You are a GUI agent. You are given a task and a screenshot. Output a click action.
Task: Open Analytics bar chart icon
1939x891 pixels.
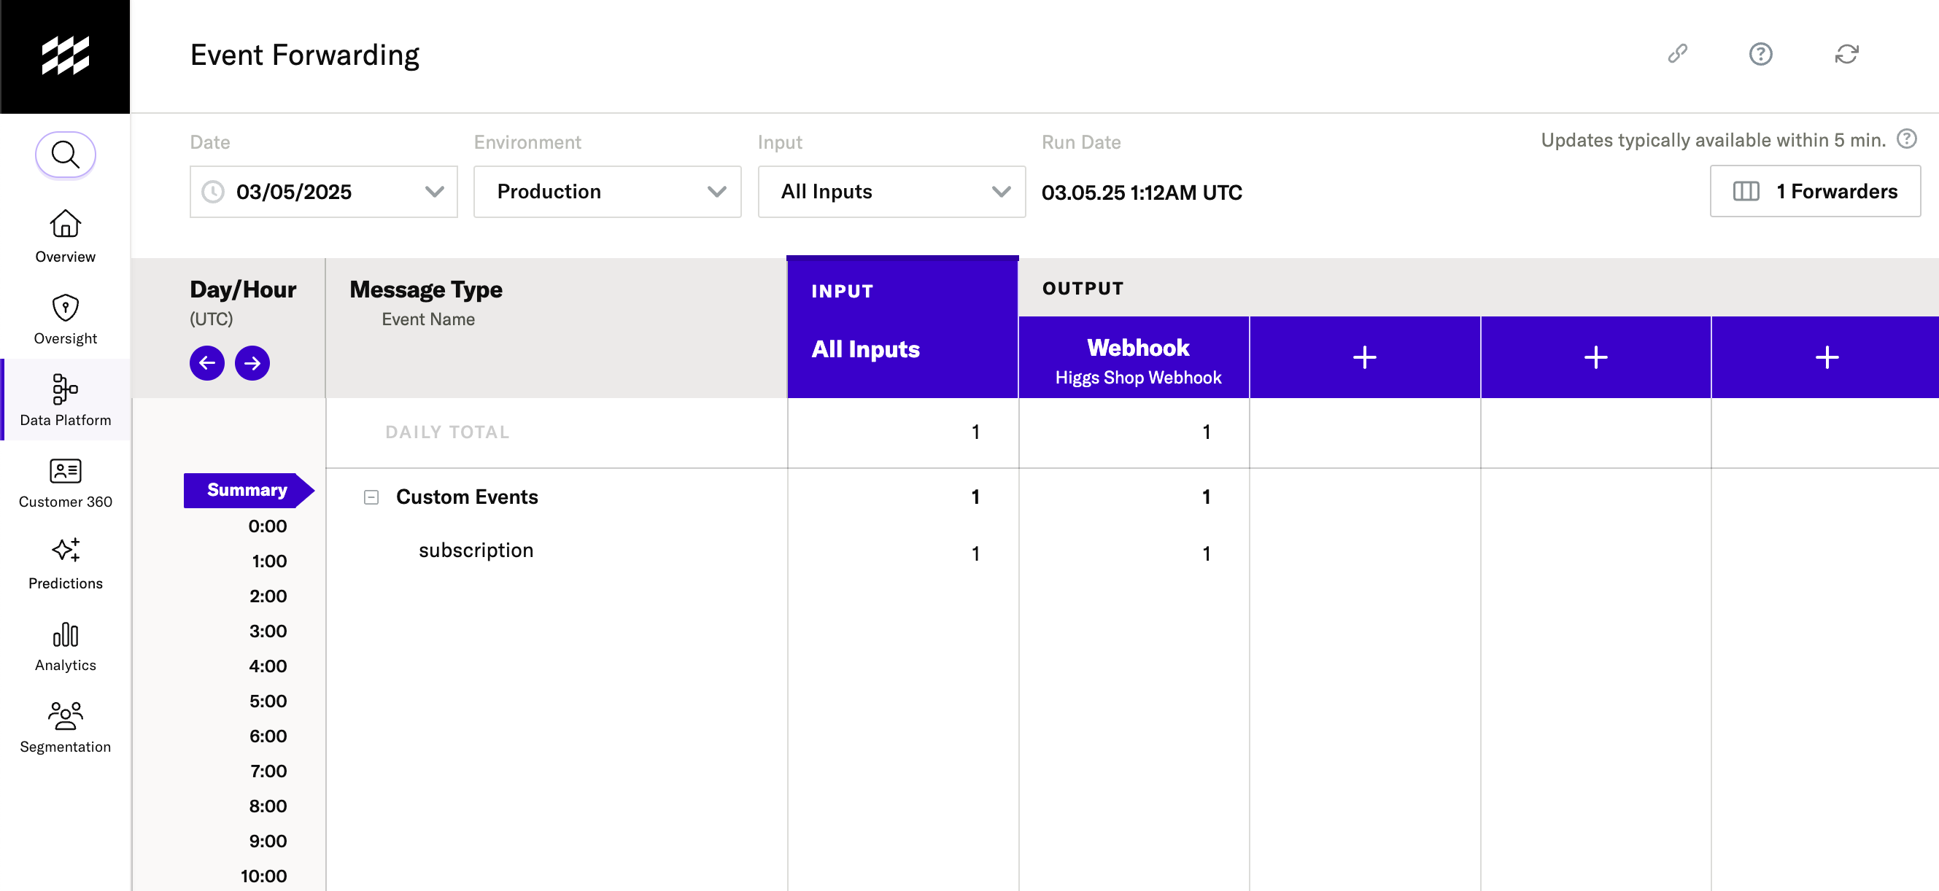[x=66, y=634]
